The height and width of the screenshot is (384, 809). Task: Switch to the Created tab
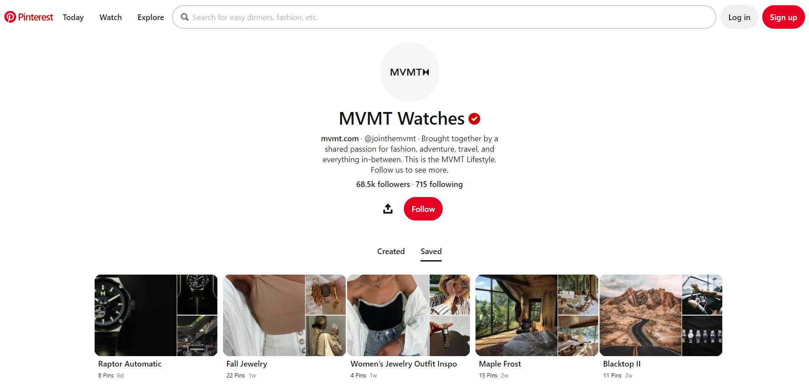click(391, 251)
